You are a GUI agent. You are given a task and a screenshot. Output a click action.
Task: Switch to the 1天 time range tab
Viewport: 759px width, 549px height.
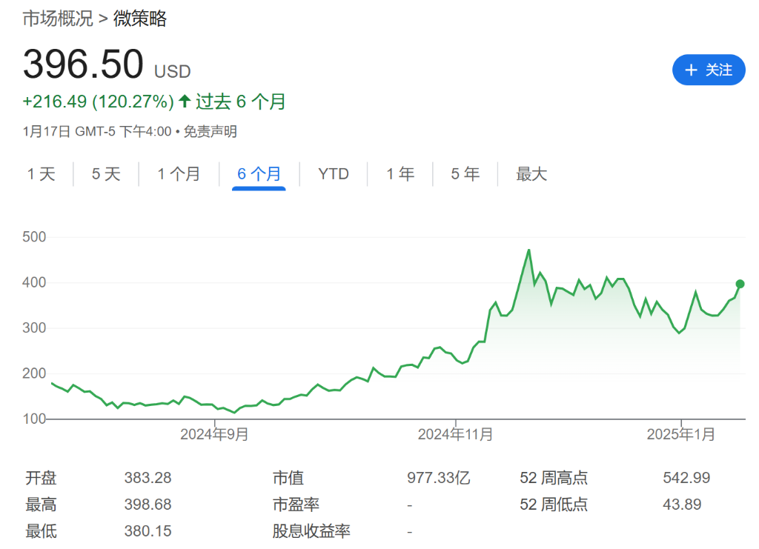42,174
